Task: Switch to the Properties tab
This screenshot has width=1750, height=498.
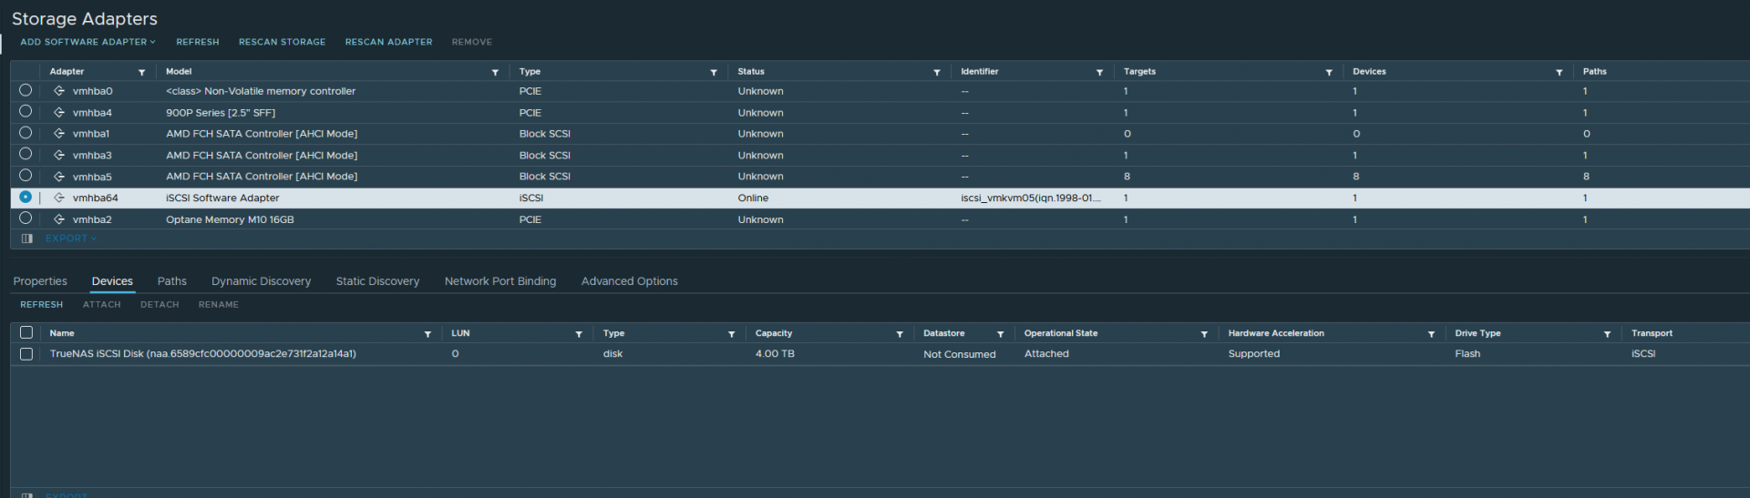Action: tap(40, 281)
